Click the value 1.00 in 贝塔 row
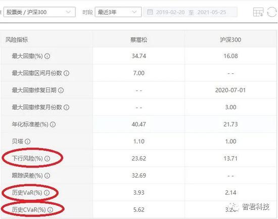 [x=230, y=142]
